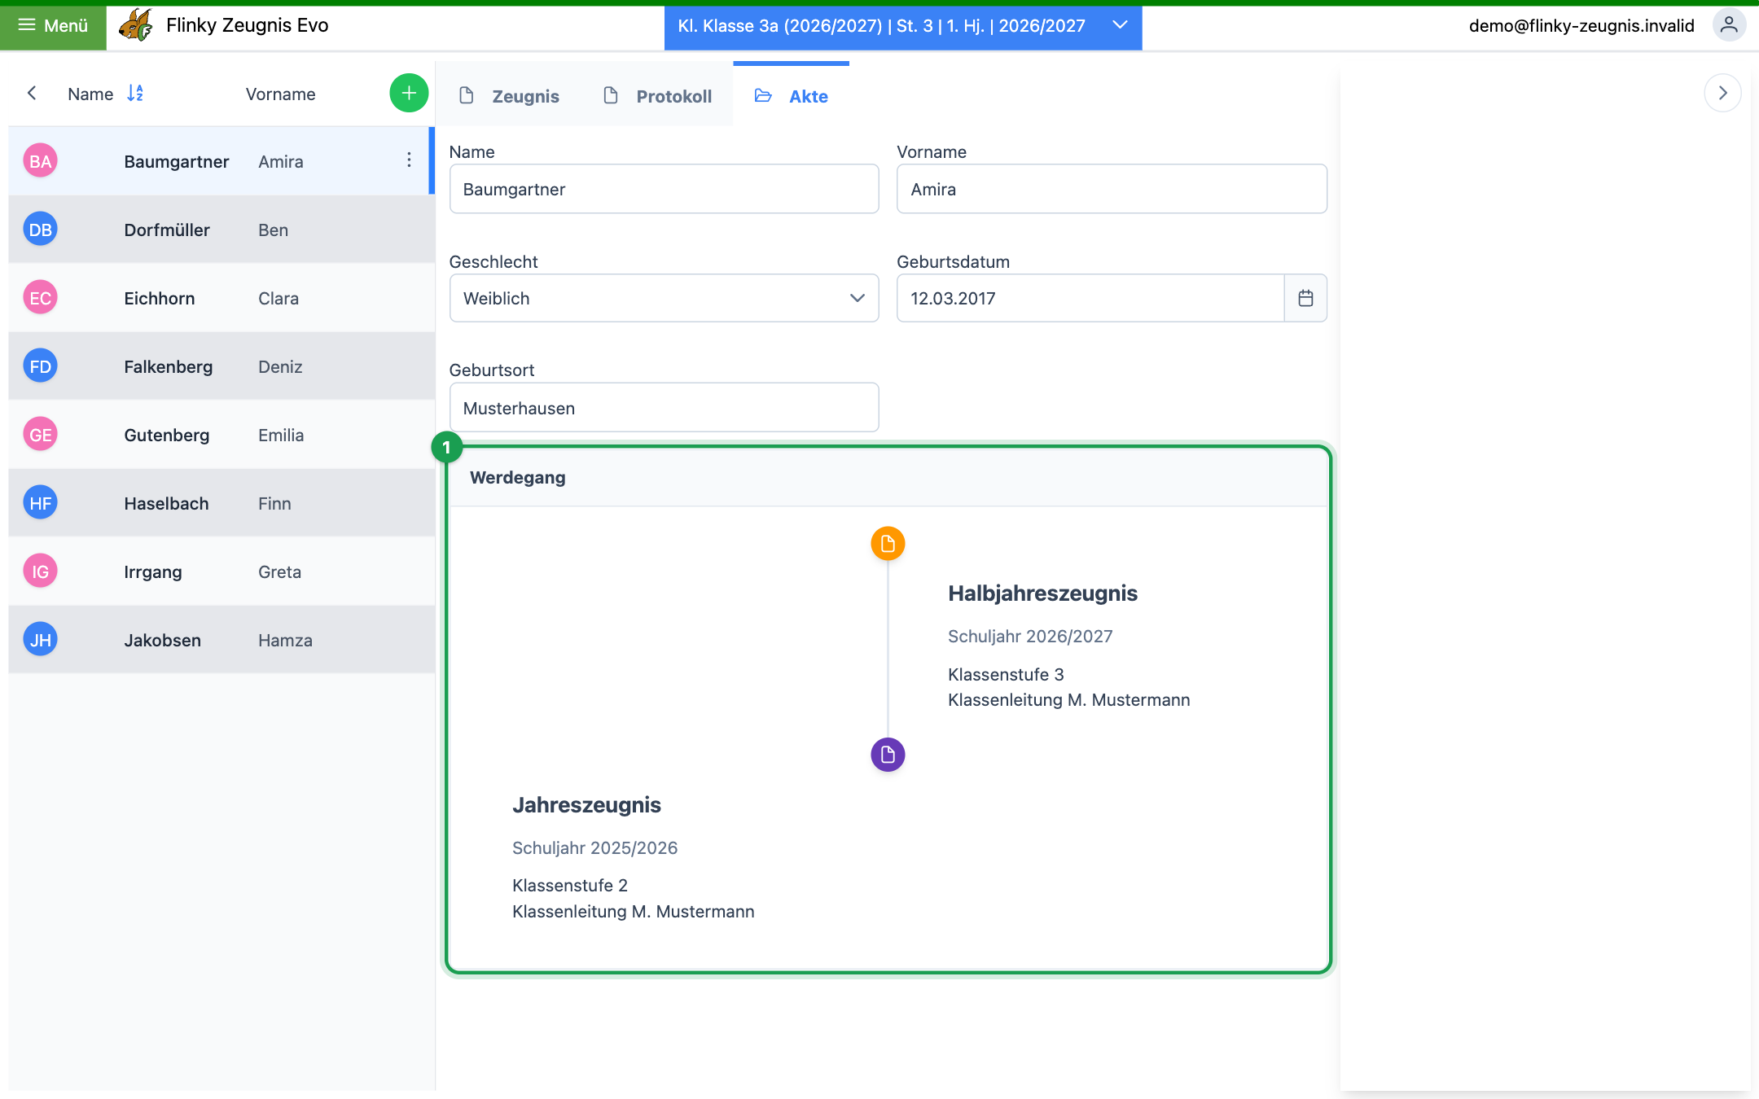1759x1099 pixels.
Task: Click the Flinky Zeugnis fox logo
Action: tap(135, 25)
